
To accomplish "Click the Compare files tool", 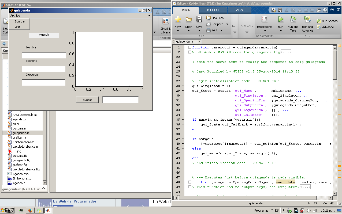I will tap(215, 24).
